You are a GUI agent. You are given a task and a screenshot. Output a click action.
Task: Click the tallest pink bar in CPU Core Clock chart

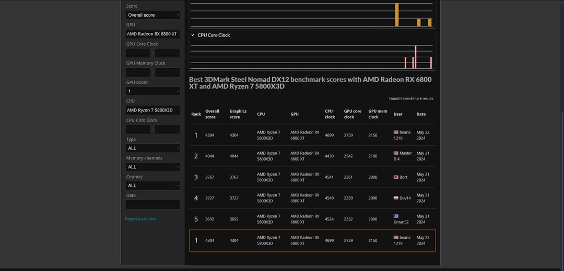[416, 57]
